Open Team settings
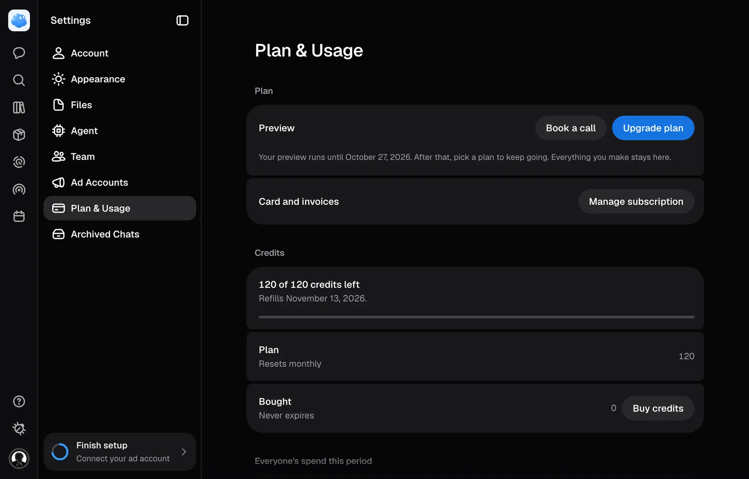 120,157
